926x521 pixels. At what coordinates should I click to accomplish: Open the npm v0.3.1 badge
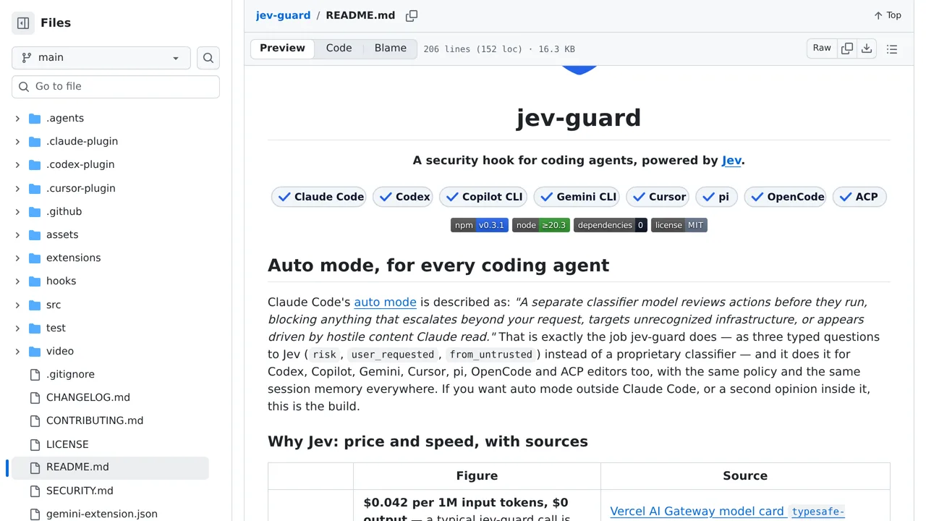pos(480,225)
